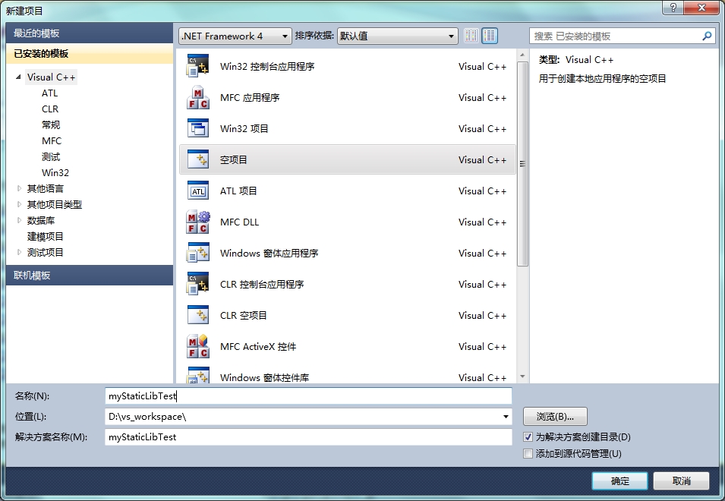Select the ATL 项目 icon
The image size is (725, 501).
[x=198, y=191]
